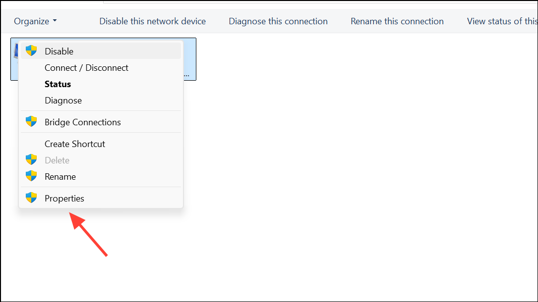
Task: Choose Bridge Connections option
Action: coord(82,122)
